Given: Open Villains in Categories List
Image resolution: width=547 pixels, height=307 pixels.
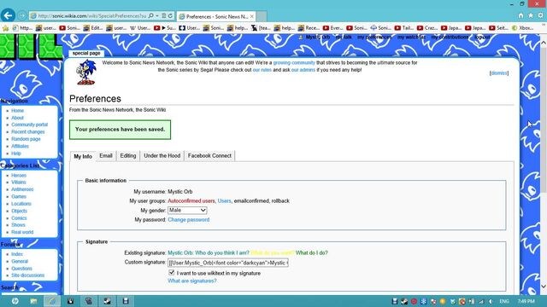Looking at the screenshot, I should pos(19,182).
